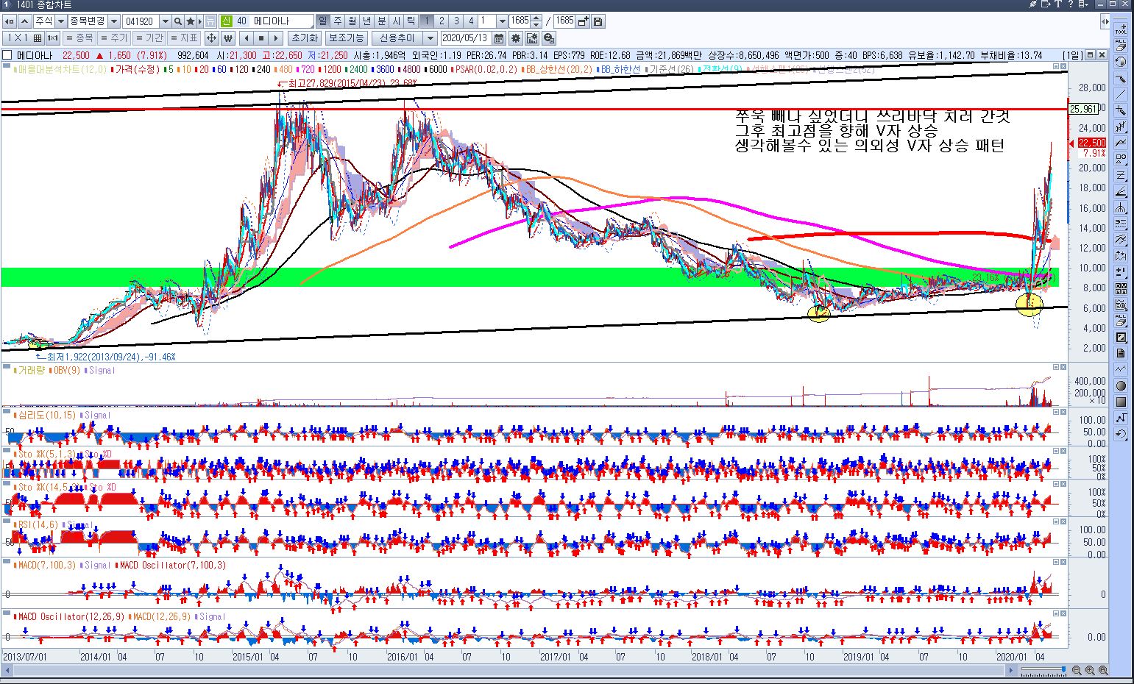Image resolution: width=1134 pixels, height=684 pixels.
Task: Click the stock code search magnifier icon
Action: pos(178,21)
